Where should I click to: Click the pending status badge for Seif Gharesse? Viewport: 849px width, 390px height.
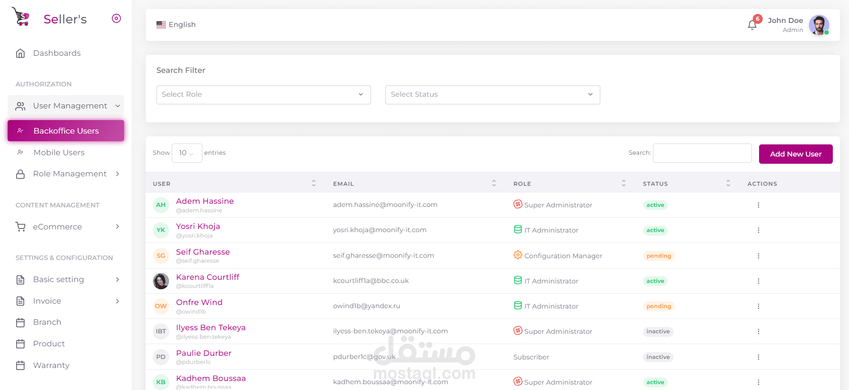(659, 256)
